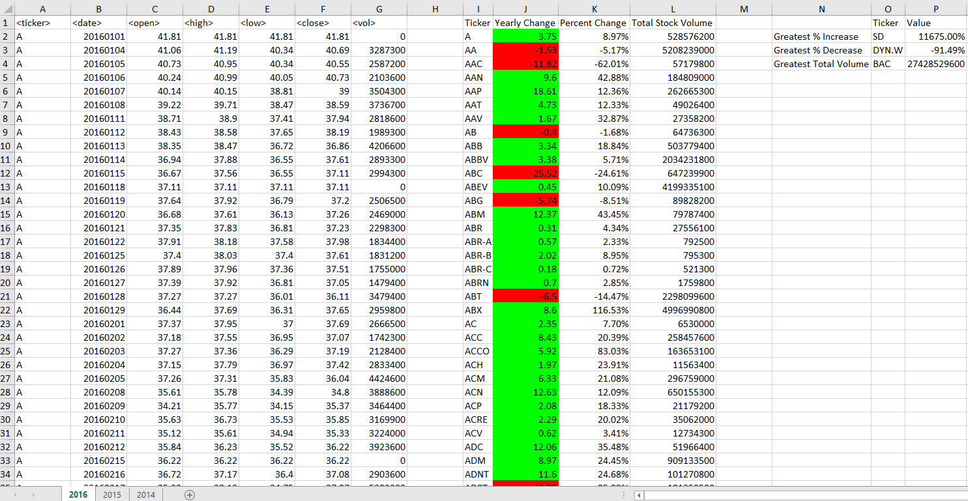
Task: Select the Greatest % Decrease label cell
Action: click(x=821, y=50)
